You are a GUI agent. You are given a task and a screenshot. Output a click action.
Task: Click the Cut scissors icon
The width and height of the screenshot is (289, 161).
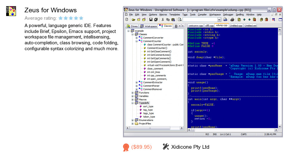tap(163, 19)
